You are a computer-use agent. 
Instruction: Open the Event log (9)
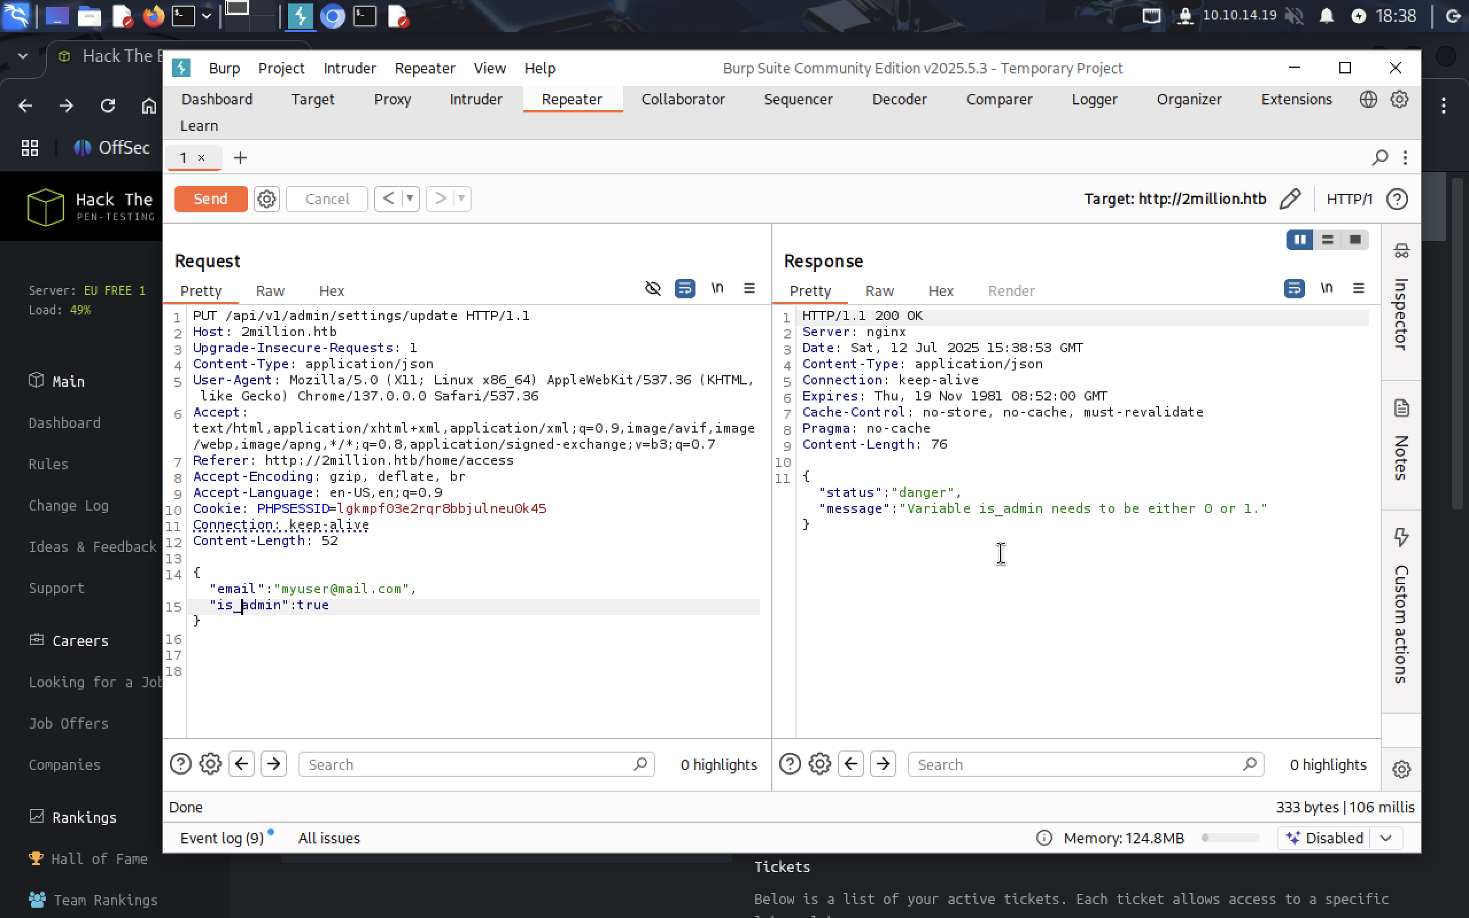point(222,838)
